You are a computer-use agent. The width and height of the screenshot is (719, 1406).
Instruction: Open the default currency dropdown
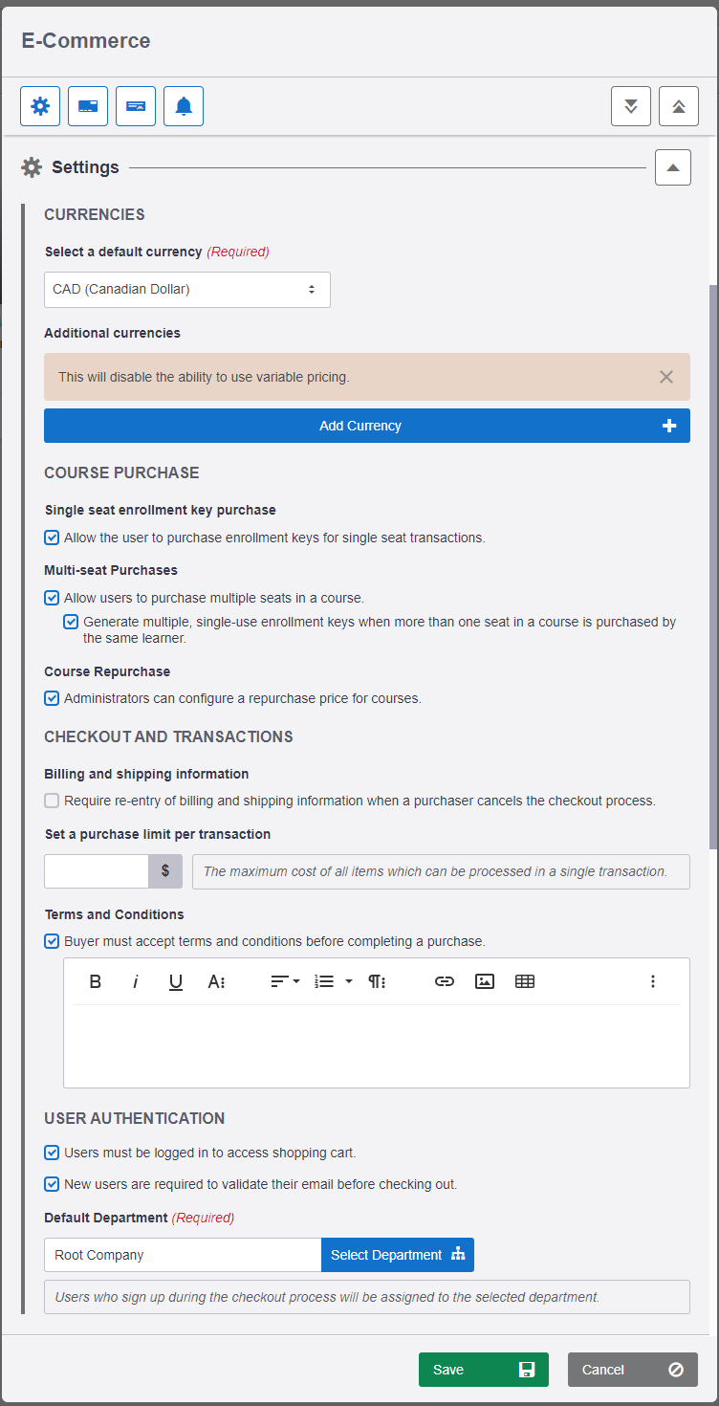(x=186, y=289)
